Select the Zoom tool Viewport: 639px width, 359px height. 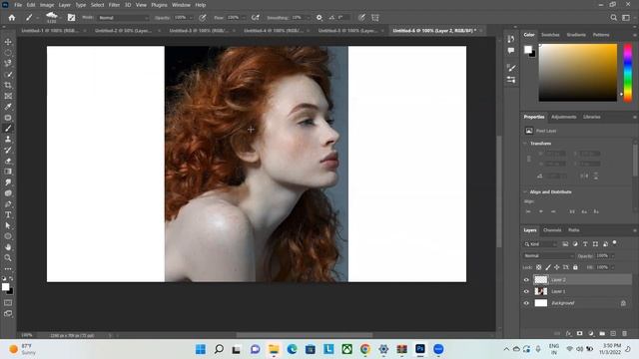point(8,257)
